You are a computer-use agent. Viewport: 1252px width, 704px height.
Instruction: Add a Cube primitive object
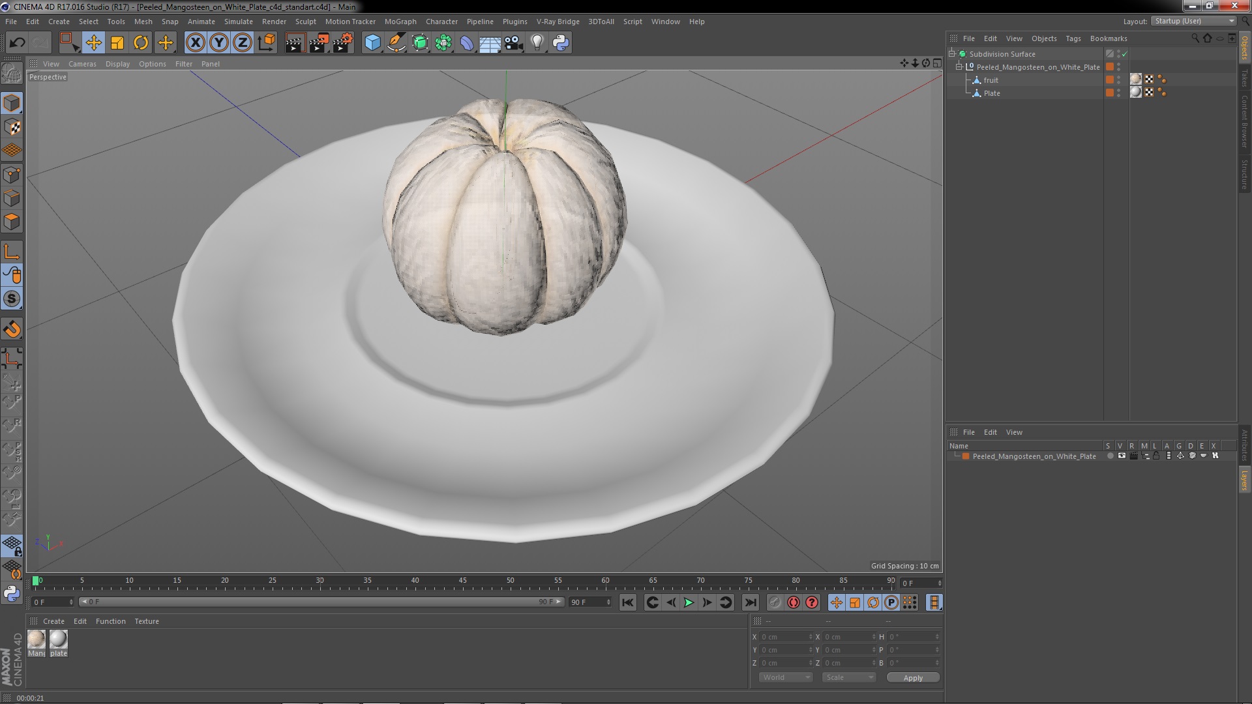[x=372, y=43]
